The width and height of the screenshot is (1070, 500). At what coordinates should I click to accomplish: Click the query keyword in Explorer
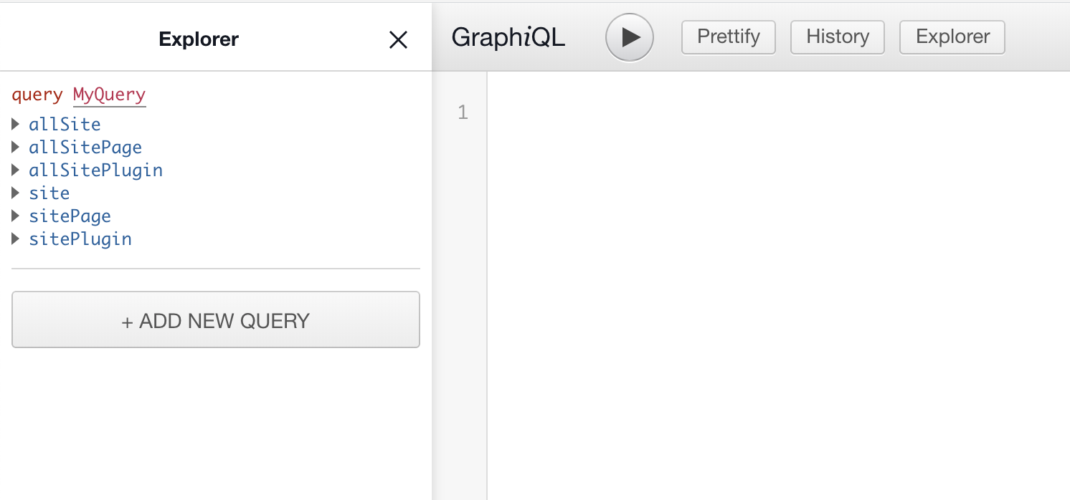tap(37, 94)
